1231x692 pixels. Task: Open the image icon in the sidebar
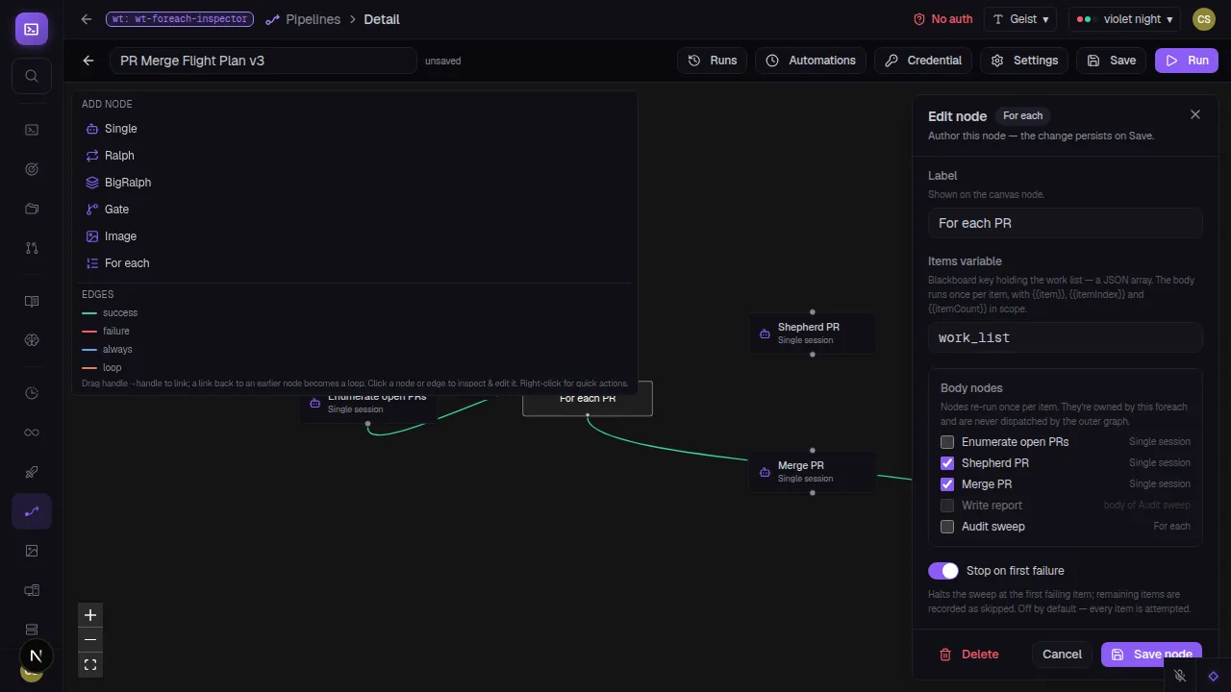tap(32, 551)
